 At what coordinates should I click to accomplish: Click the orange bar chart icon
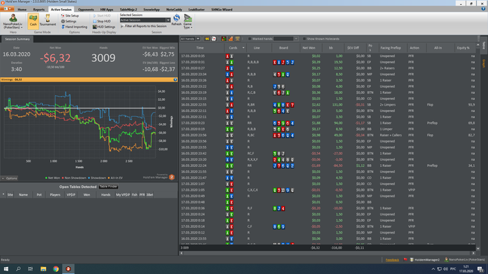tap(231, 39)
